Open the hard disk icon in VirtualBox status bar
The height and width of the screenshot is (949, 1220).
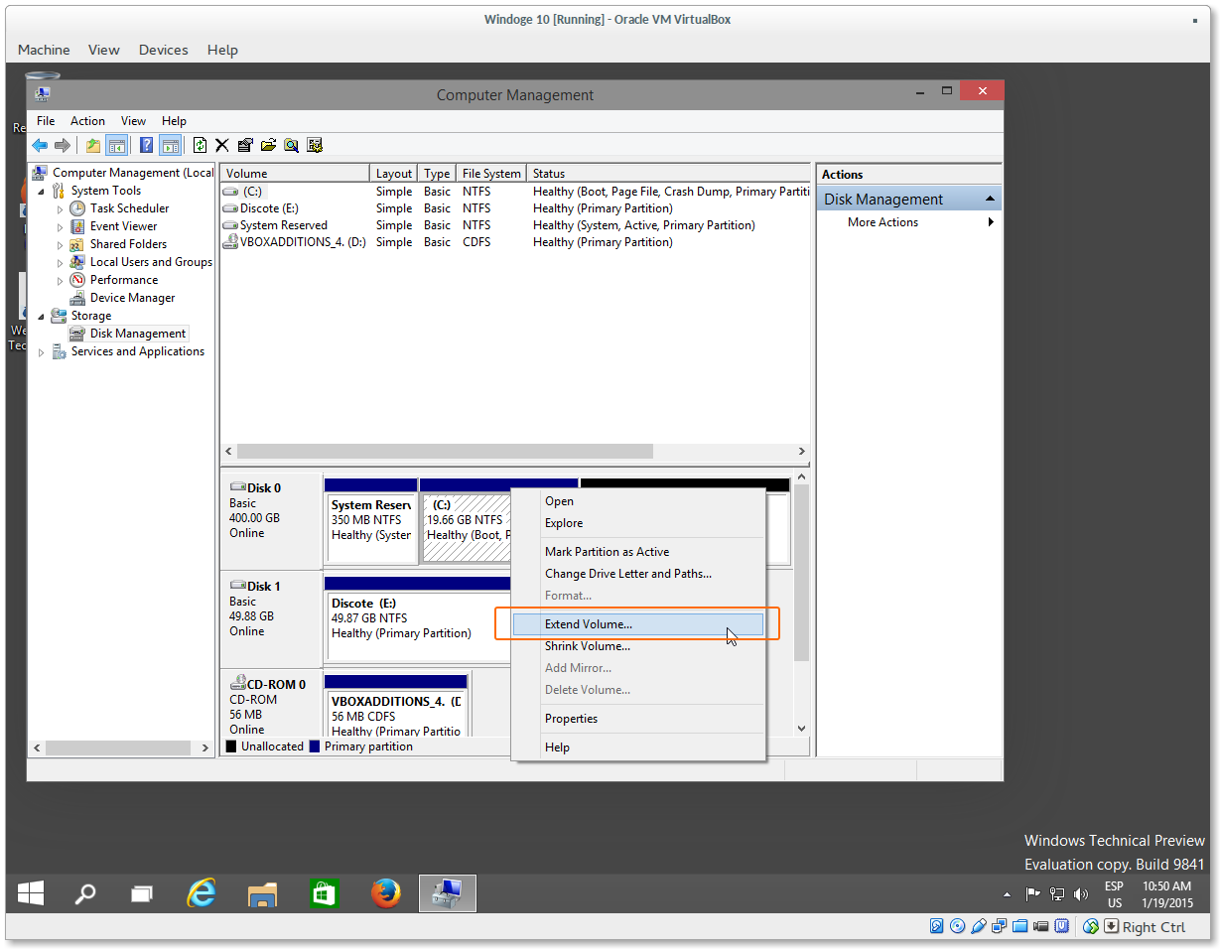pos(936,925)
